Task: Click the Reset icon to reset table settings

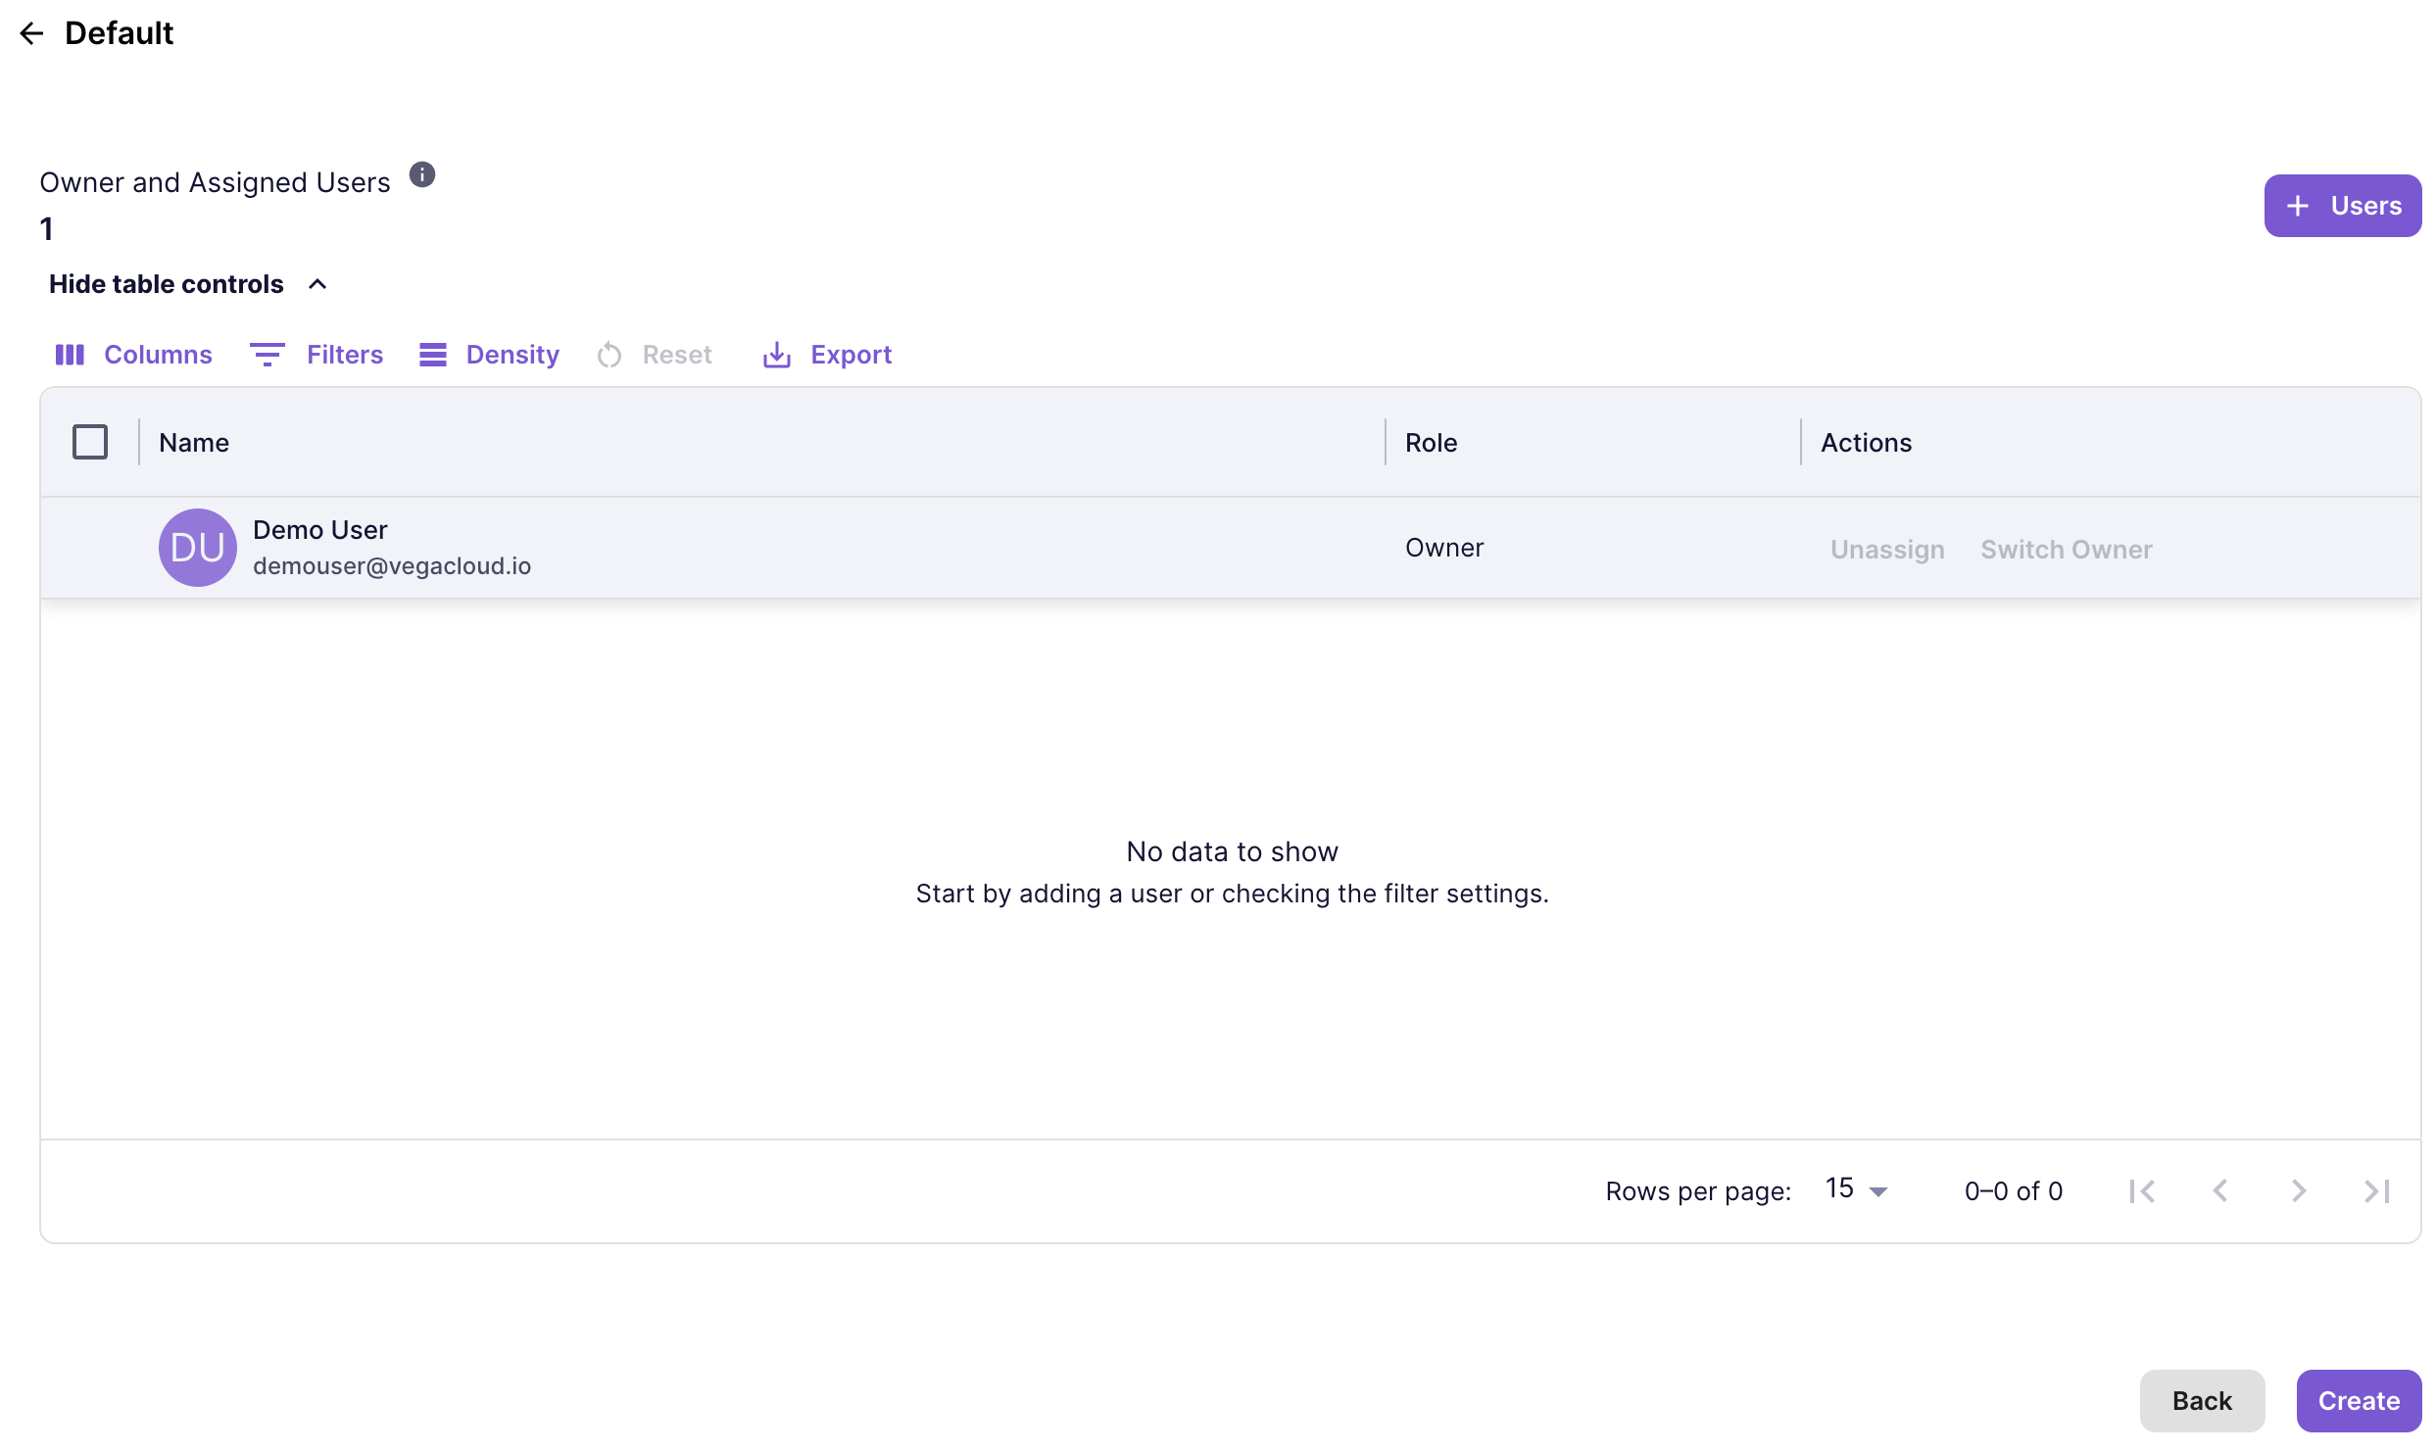Action: tap(609, 355)
